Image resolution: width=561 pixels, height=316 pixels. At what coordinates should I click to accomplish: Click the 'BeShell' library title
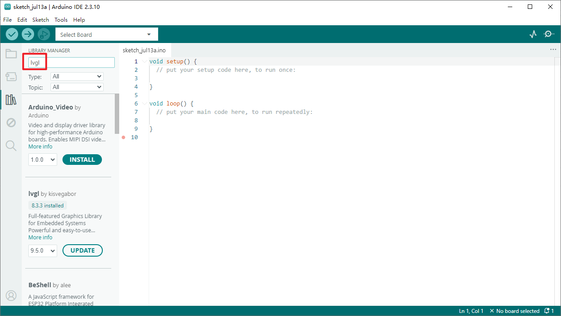(x=39, y=285)
